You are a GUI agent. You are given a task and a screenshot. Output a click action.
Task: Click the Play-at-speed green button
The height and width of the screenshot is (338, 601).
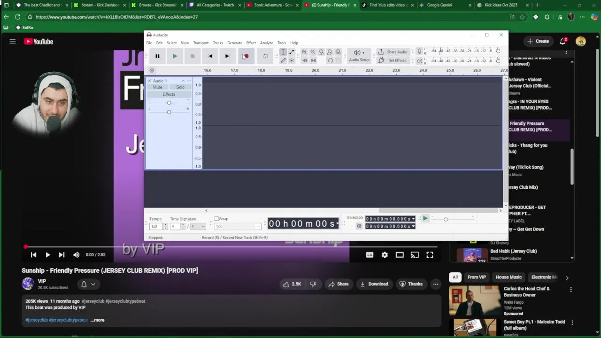425,219
